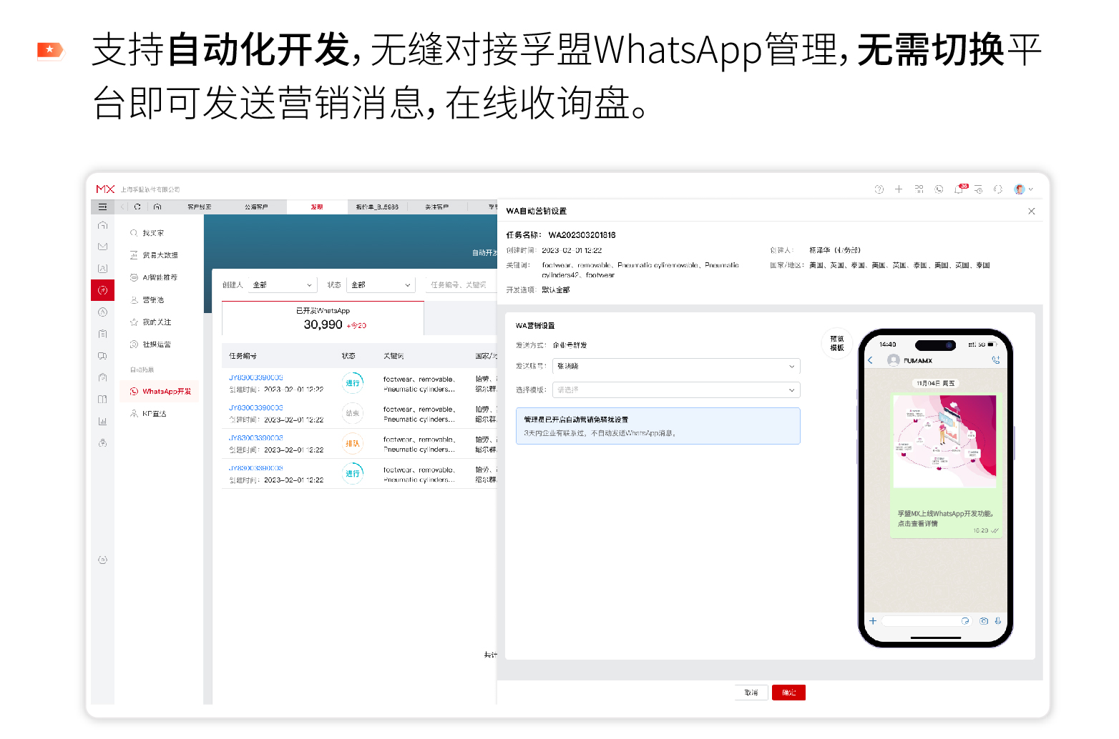Click the home icon in left rail
Screen dimensions: 1119x739
pyautogui.click(x=102, y=224)
